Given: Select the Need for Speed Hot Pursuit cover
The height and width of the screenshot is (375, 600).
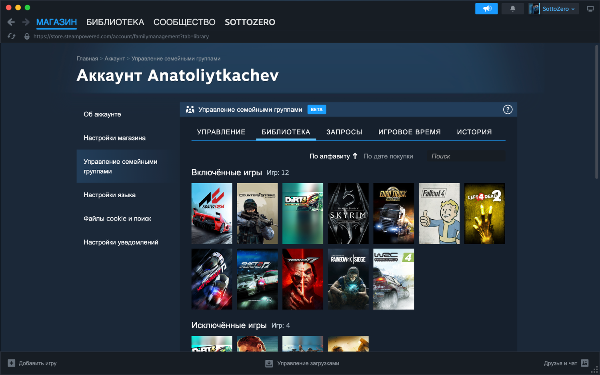Looking at the screenshot, I should (x=212, y=279).
